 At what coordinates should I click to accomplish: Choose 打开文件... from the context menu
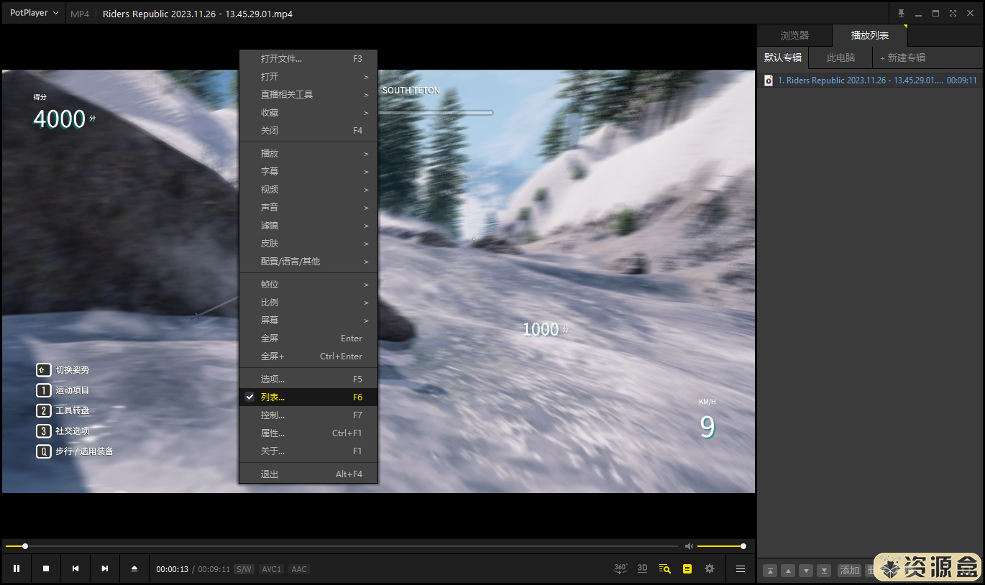pyautogui.click(x=308, y=59)
